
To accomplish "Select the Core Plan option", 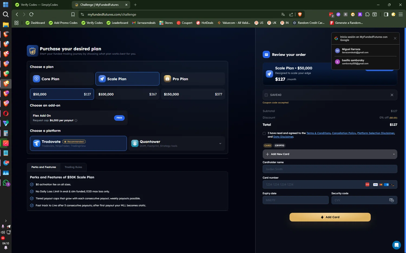I will point(62,79).
